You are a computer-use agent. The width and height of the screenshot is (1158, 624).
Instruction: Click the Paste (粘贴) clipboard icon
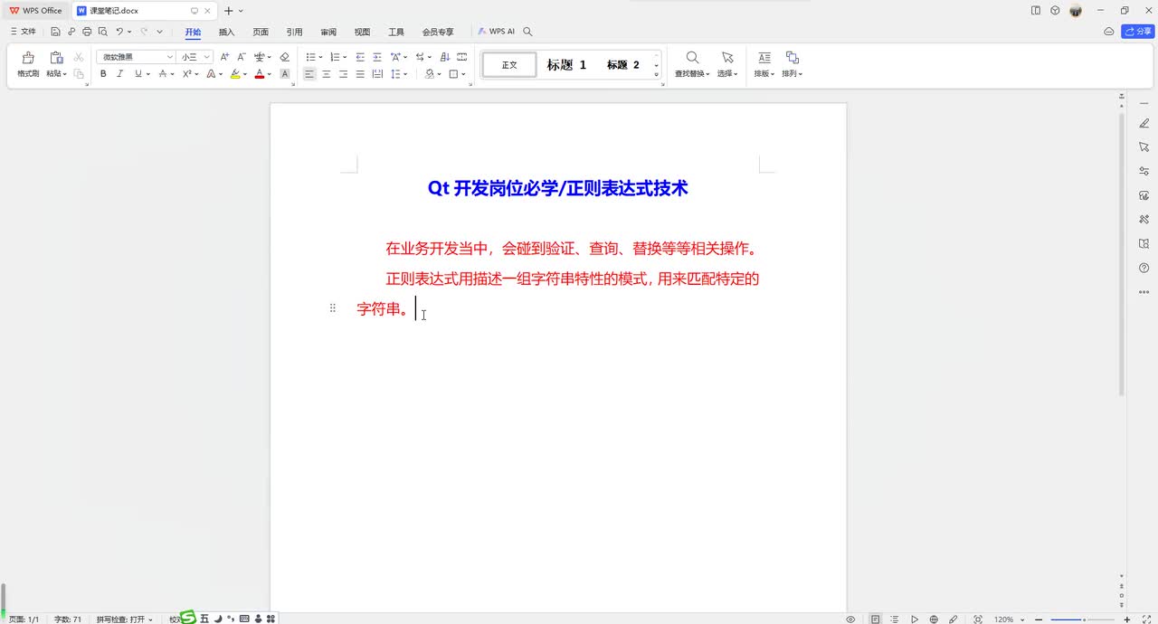click(56, 58)
